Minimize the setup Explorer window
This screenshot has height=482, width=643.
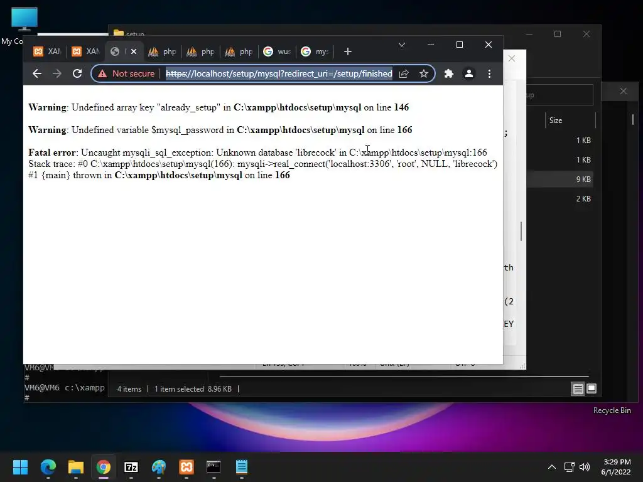(x=529, y=34)
